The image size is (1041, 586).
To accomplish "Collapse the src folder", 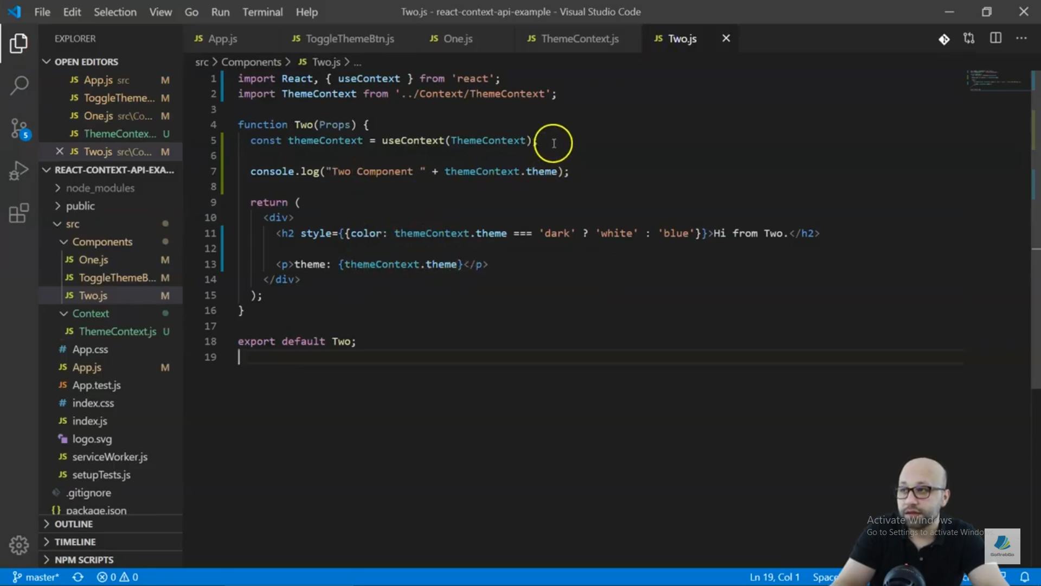I will click(x=73, y=224).
